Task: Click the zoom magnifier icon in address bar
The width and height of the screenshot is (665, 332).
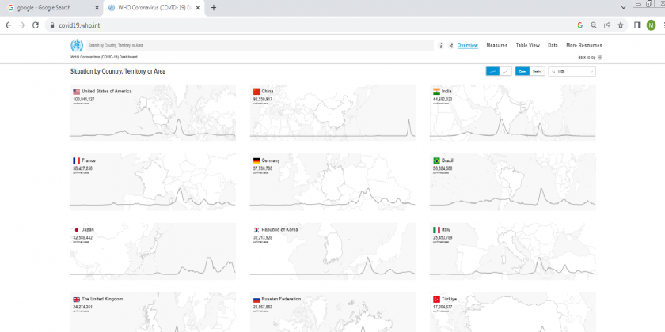Action: pos(594,25)
